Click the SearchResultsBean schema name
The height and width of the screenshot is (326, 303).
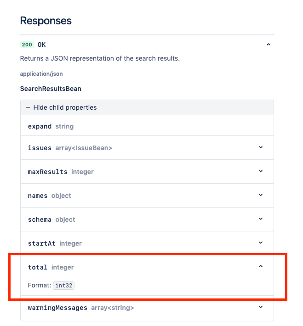click(51, 89)
